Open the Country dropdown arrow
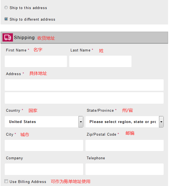 81,122
